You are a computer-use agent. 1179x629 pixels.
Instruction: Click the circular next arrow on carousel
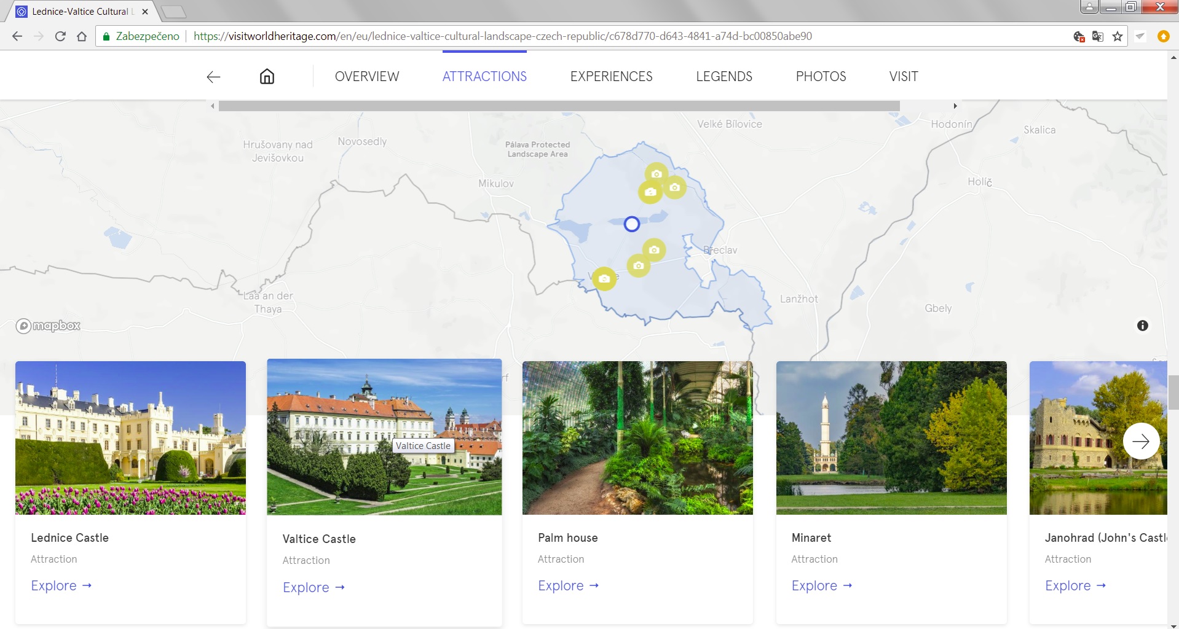[1141, 441]
